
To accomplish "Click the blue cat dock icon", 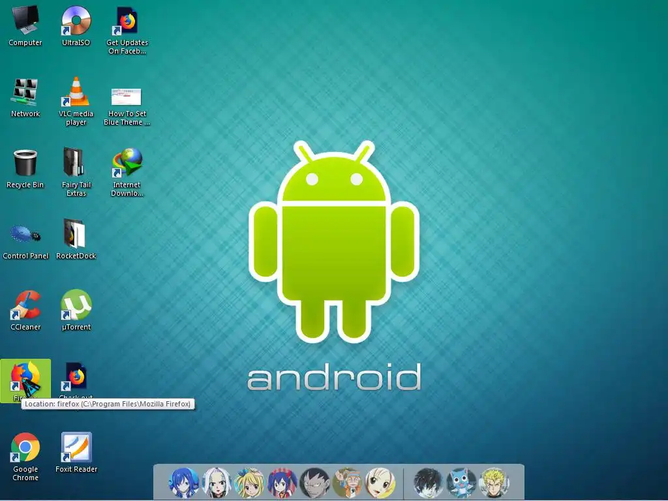I will click(461, 483).
